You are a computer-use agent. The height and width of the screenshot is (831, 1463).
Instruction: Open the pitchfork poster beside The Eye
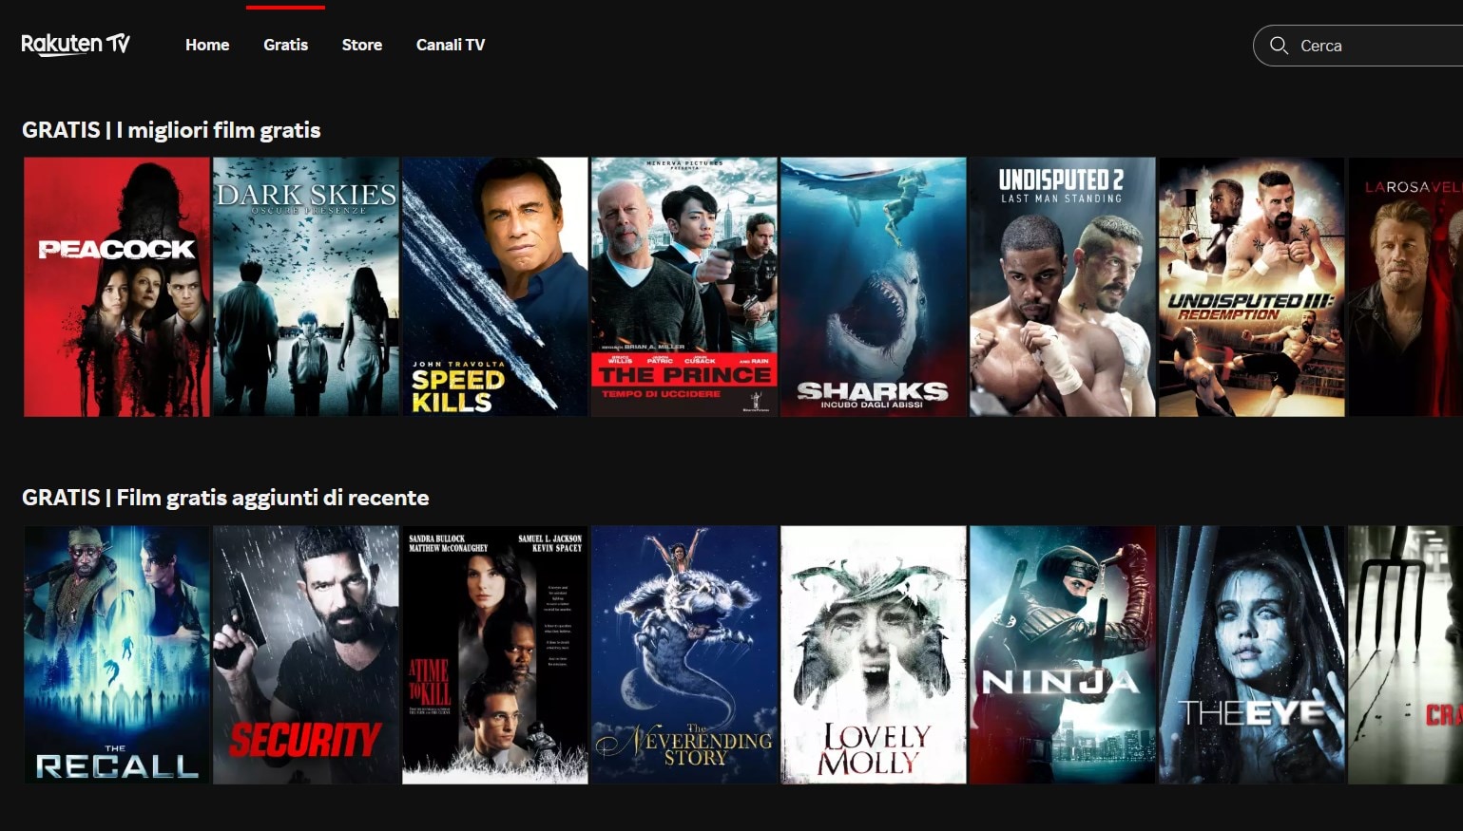(1405, 655)
